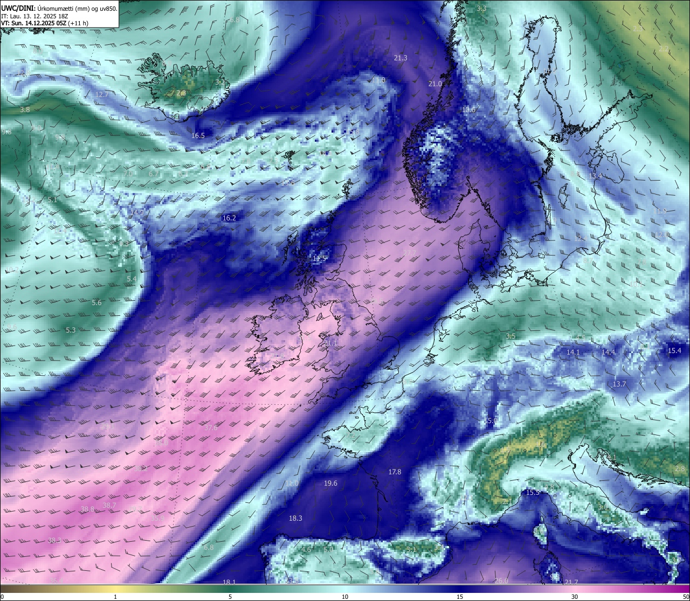The width and height of the screenshot is (690, 601).
Task: Click the 10.6 value over Norway
Action: (x=469, y=109)
